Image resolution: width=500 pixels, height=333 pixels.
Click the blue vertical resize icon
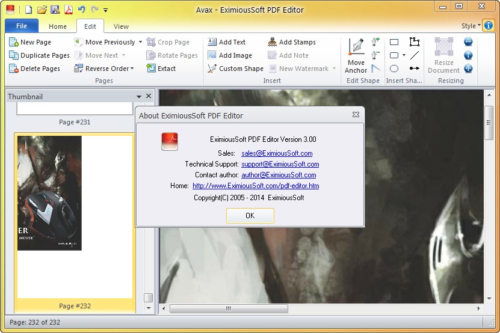[x=468, y=55]
